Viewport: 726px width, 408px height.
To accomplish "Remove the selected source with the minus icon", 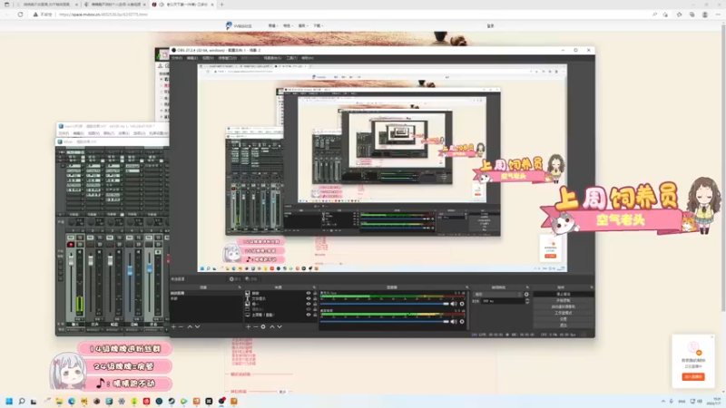I will (256, 326).
